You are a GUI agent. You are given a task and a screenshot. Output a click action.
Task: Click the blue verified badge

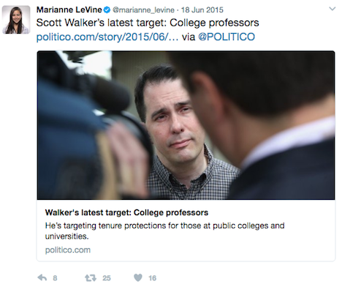click(107, 10)
